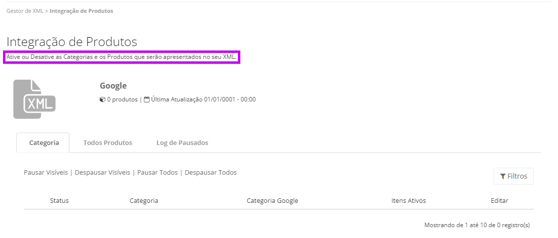The width and height of the screenshot is (558, 238).
Task: Click Última Atualização 01/01/0001 - 00:00 text
Action: 203,99
